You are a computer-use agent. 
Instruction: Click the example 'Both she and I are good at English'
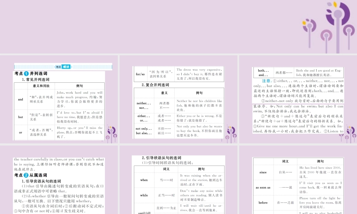[319, 73]
